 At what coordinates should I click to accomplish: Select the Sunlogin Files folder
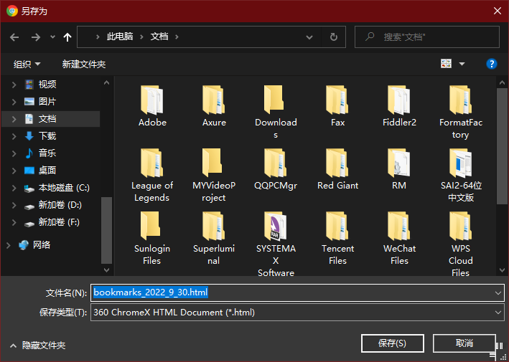[152, 238]
